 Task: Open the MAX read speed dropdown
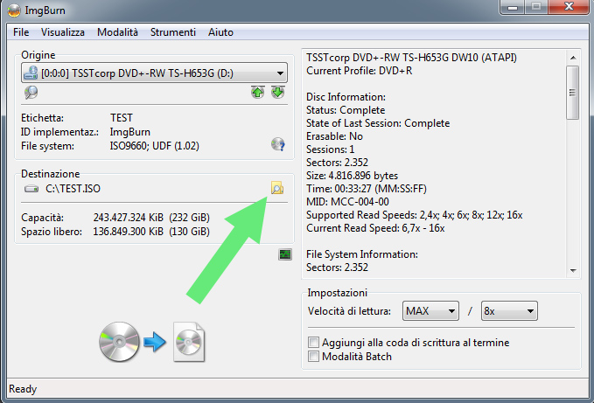tap(430, 311)
